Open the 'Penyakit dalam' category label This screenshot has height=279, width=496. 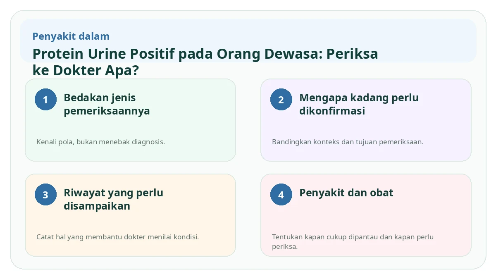[71, 36]
